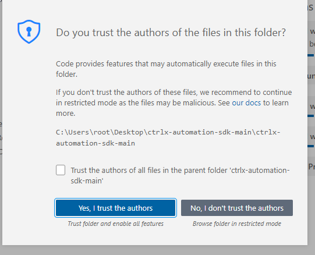Click the 'automation-sdk-main' second path line
This screenshot has width=315, height=255.
(95, 143)
